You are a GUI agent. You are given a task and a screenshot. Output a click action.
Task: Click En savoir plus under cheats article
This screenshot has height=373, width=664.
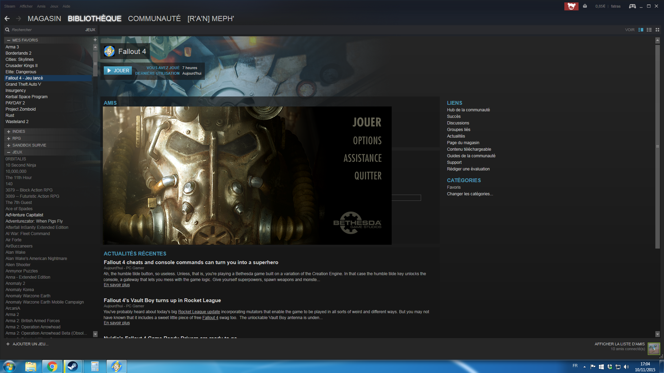(117, 285)
